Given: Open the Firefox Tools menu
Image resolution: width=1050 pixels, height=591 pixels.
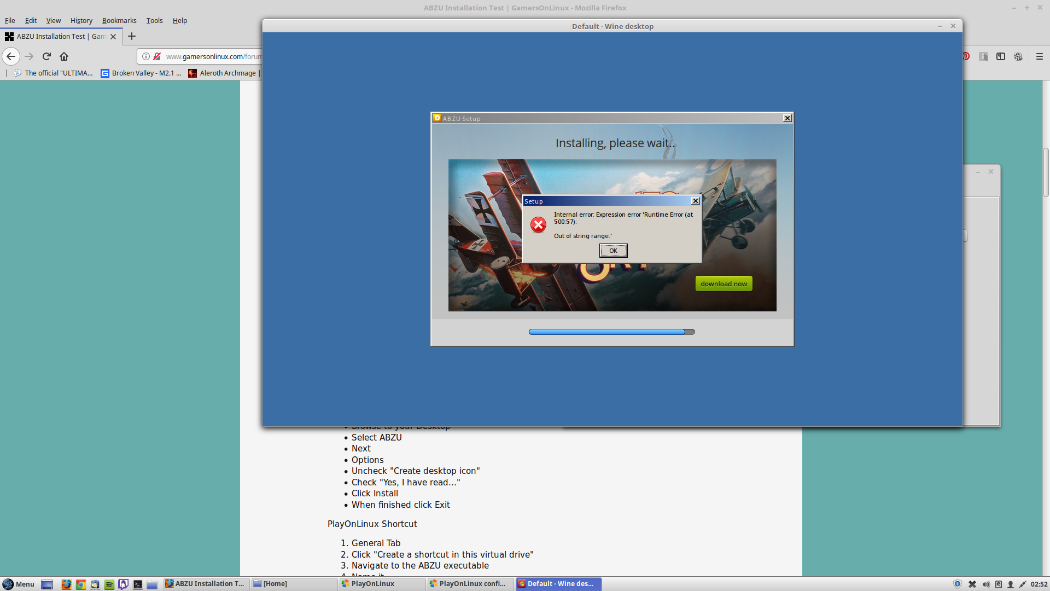Looking at the screenshot, I should (154, 20).
